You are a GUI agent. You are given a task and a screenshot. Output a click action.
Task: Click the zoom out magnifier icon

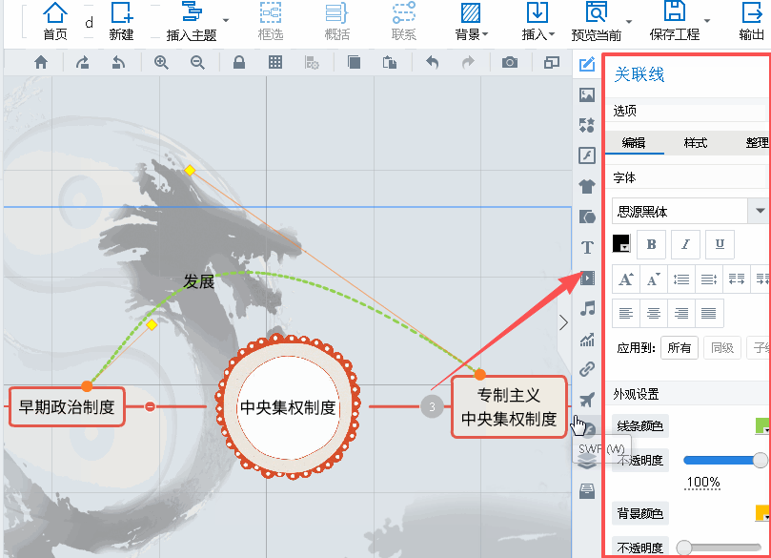click(197, 62)
